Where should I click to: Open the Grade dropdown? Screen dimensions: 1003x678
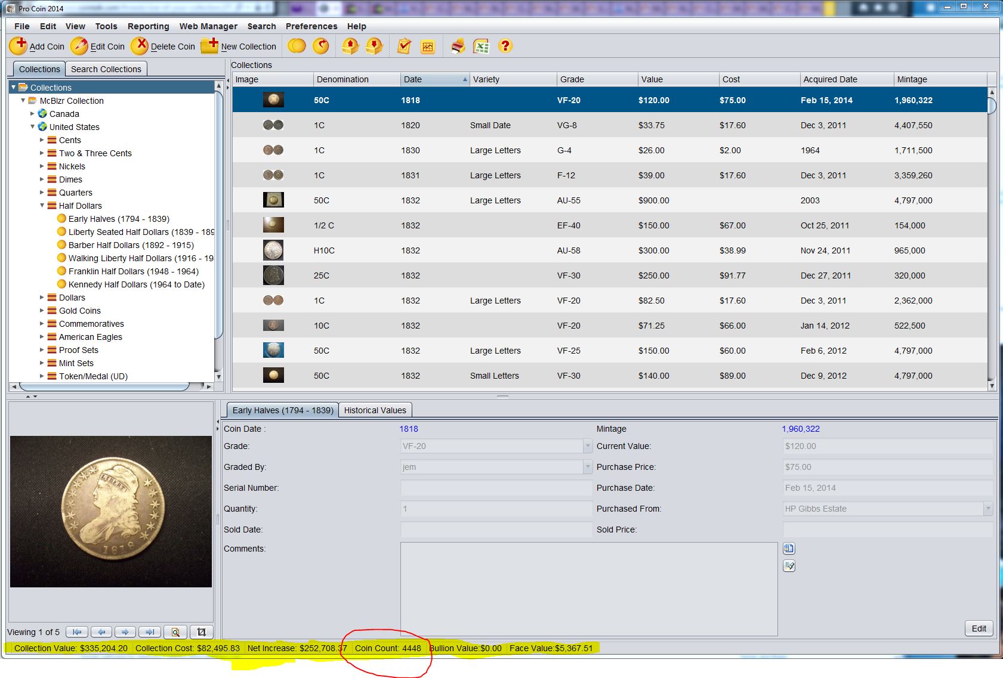coord(587,446)
